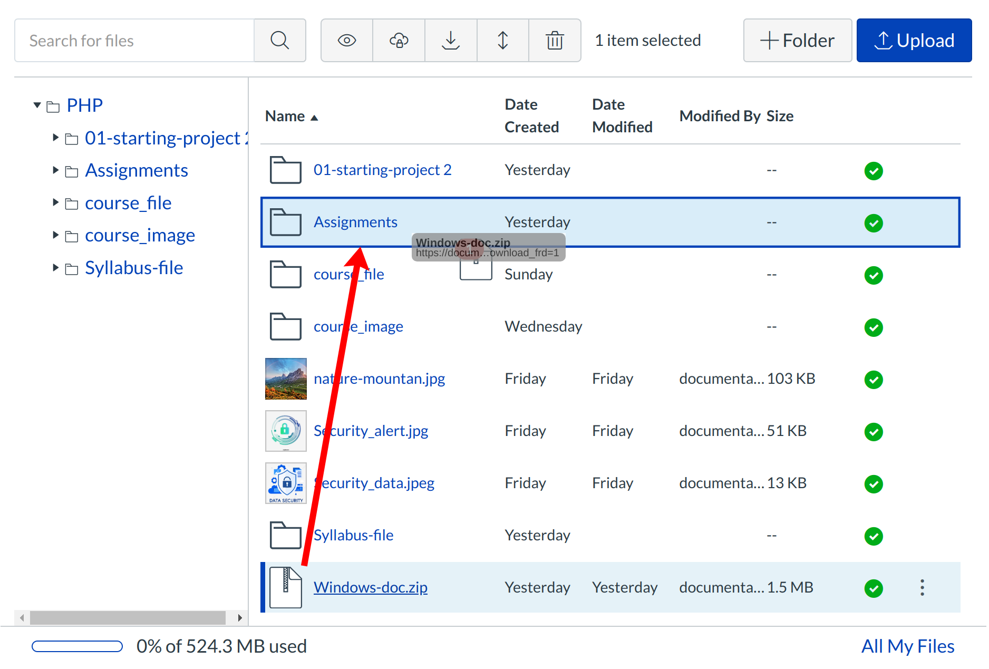Toggle published status of nature-mountan.jpg

coord(874,380)
